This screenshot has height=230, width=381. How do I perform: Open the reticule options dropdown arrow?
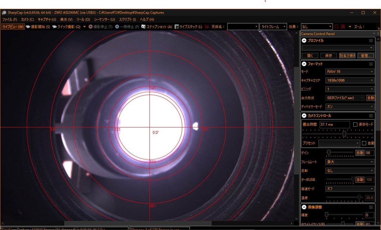(350, 27)
